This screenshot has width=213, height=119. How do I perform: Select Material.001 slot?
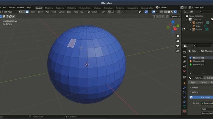201,58
